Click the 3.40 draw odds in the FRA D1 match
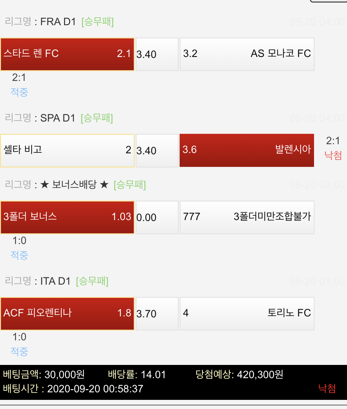The width and height of the screenshot is (347, 409). click(x=157, y=54)
